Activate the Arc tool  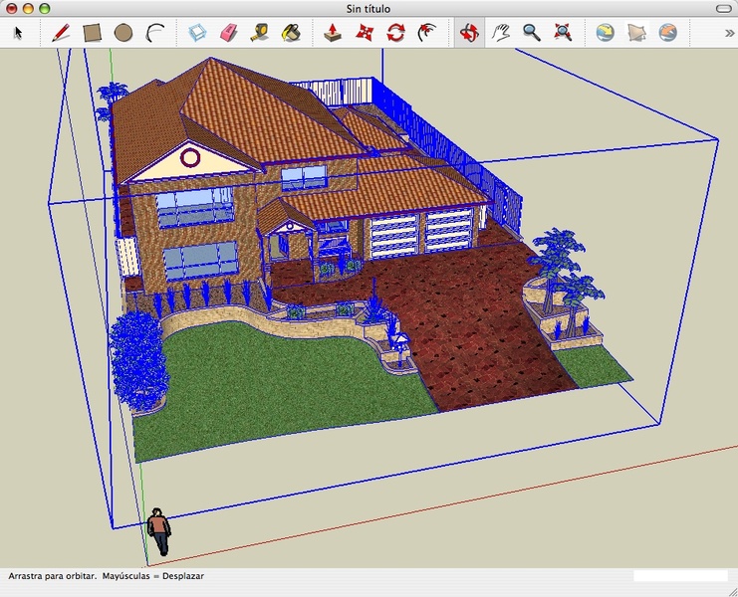point(154,33)
